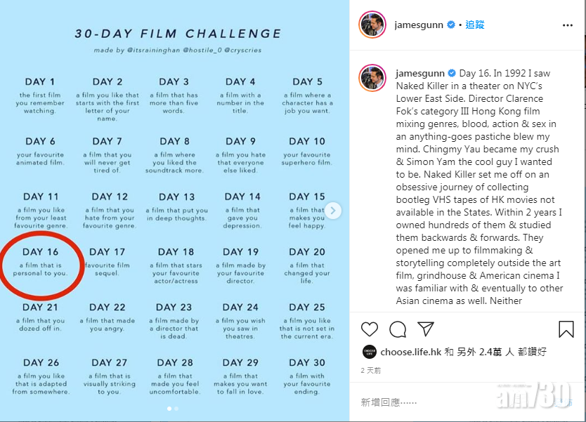Click the choose.life.hk small avatar

(369, 352)
